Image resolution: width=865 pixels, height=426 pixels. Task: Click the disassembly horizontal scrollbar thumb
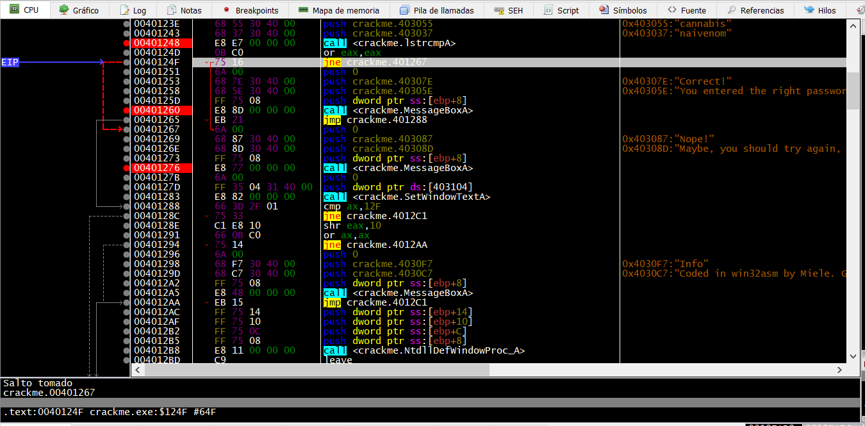[310, 370]
